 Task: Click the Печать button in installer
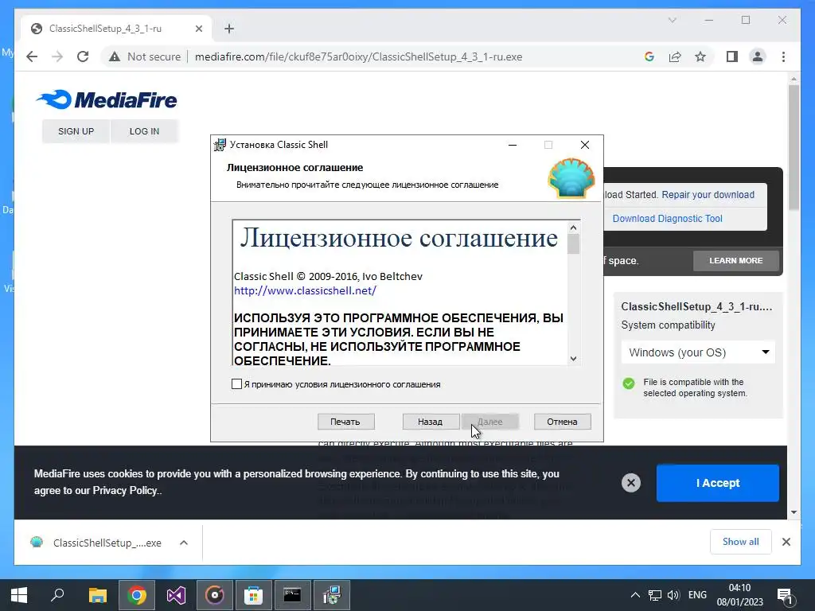(345, 422)
